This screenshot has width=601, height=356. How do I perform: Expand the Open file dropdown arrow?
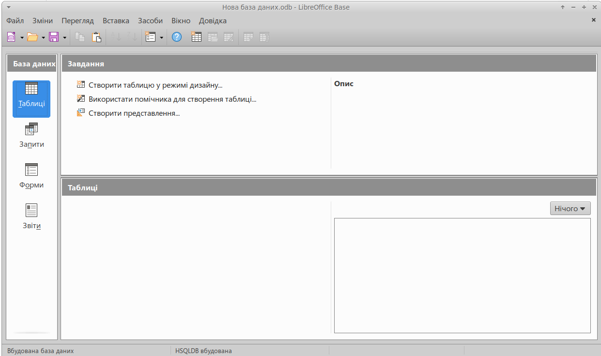tap(43, 37)
